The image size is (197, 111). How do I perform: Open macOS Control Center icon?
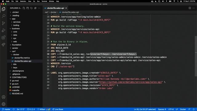pos(181,1)
